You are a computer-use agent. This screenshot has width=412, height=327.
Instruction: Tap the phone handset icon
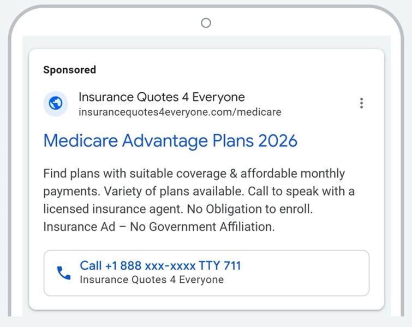click(x=64, y=273)
